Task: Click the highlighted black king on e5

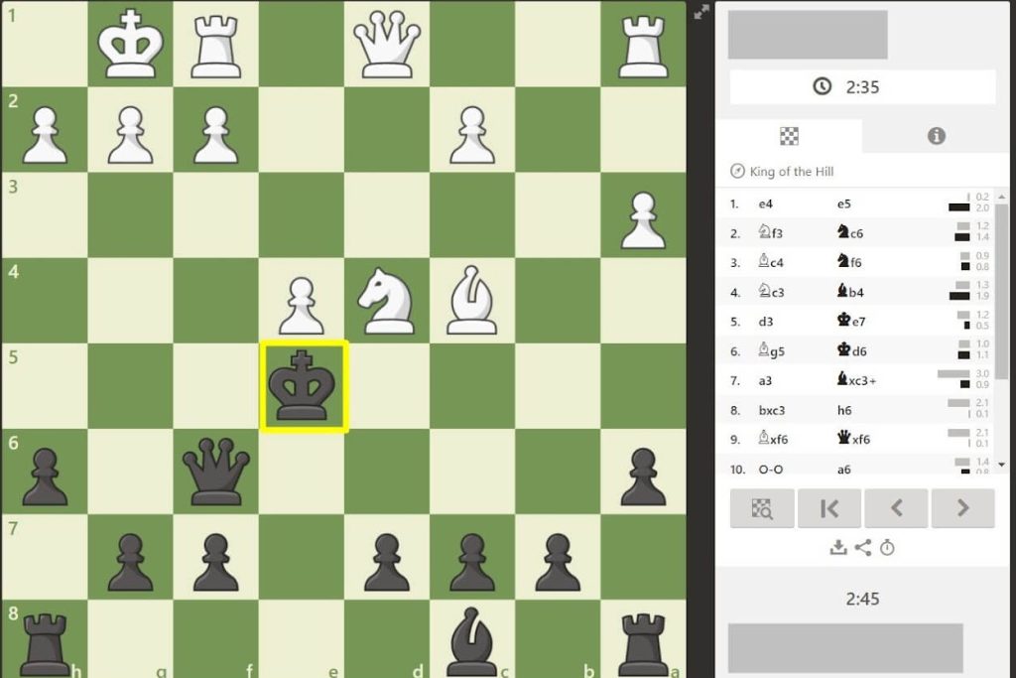Action: coord(304,386)
